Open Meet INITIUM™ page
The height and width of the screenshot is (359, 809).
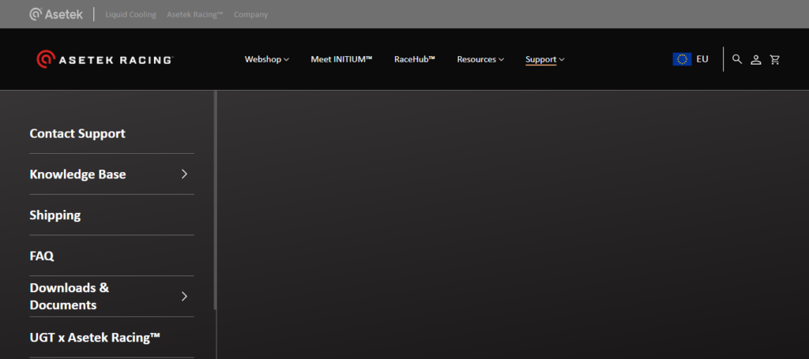341,59
